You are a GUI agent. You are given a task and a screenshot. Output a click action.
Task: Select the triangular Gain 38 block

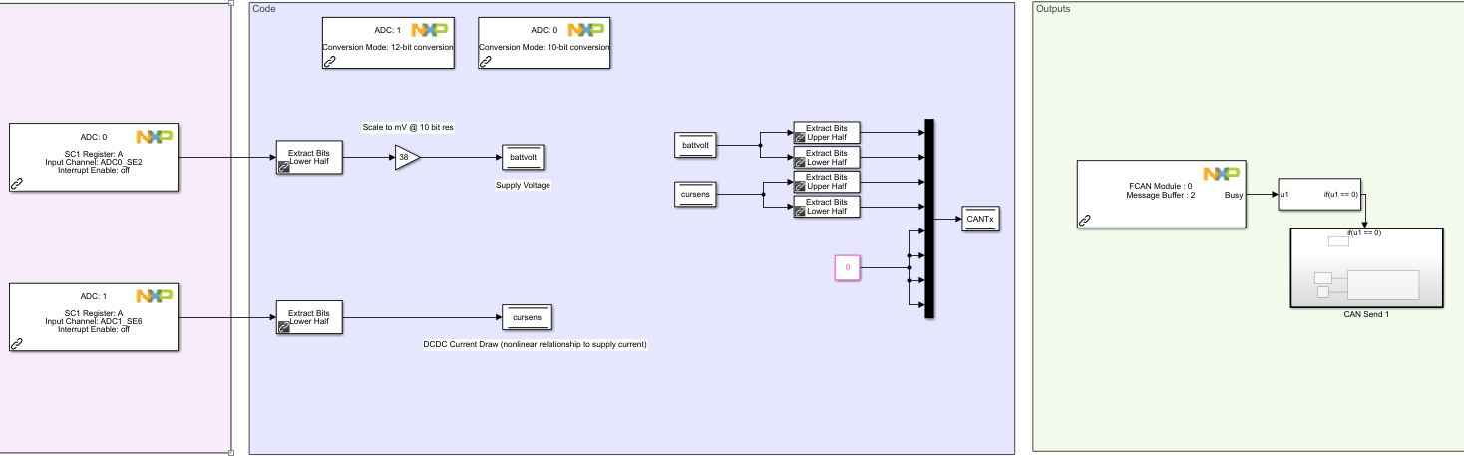click(406, 157)
